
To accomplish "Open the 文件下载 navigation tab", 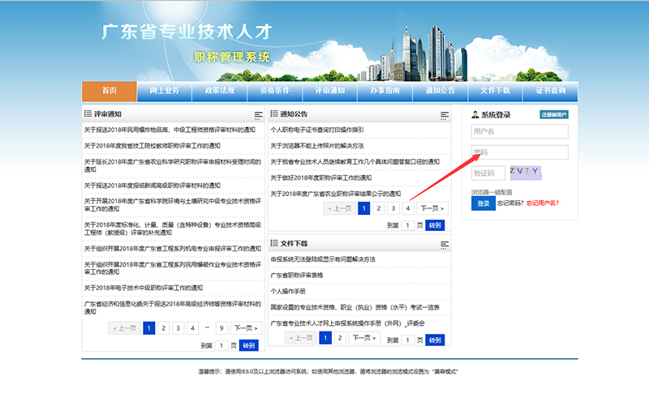I will coord(495,91).
